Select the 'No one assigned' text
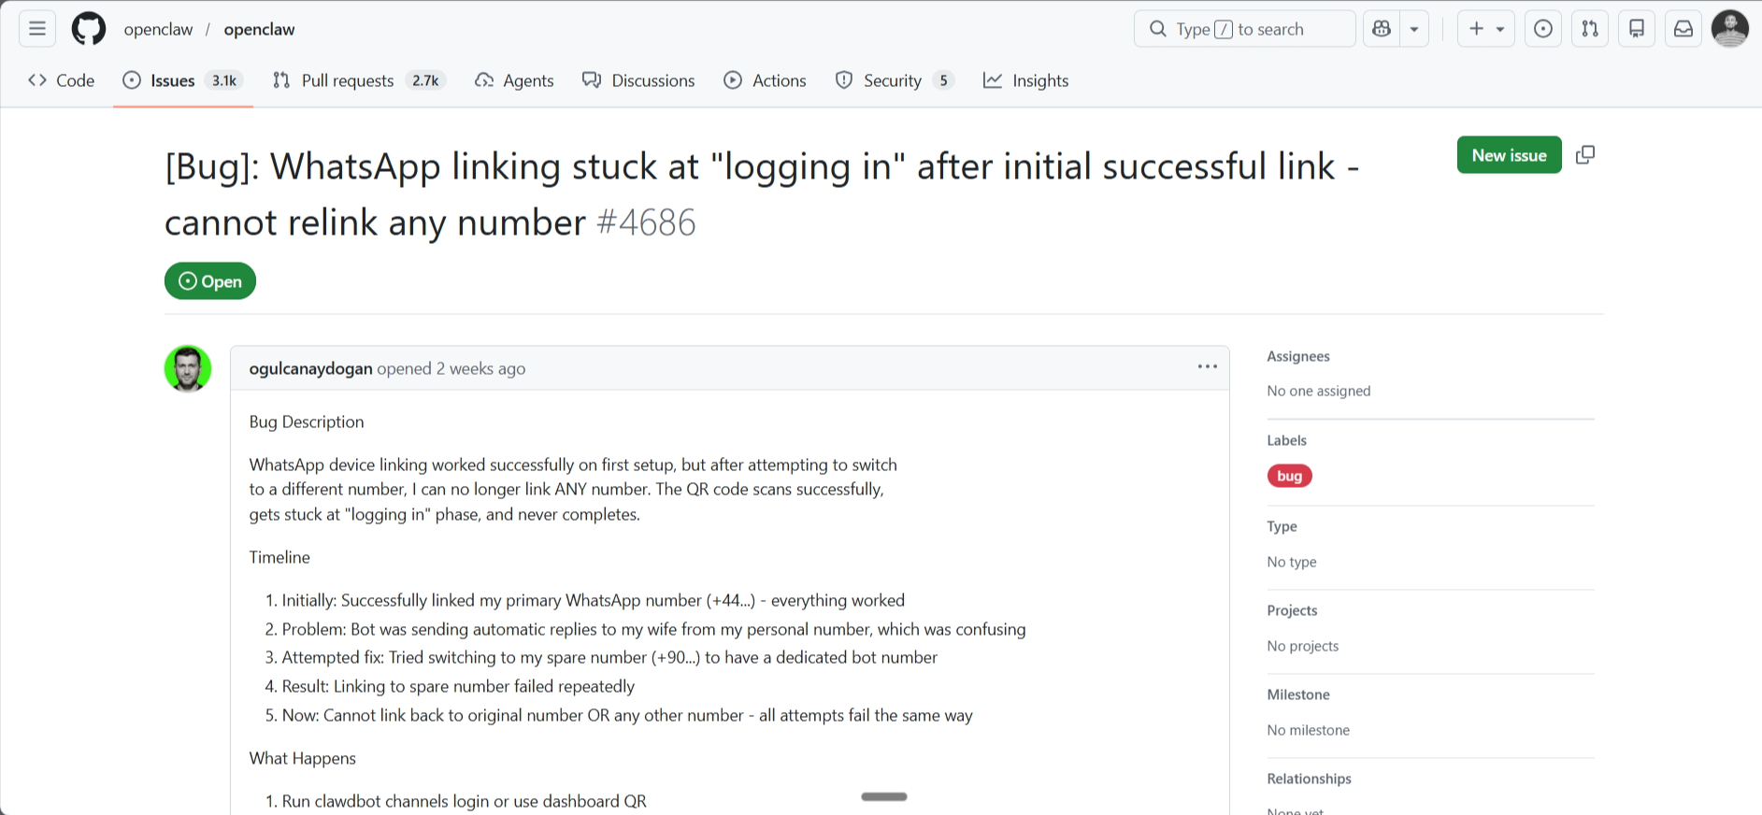 [1318, 391]
